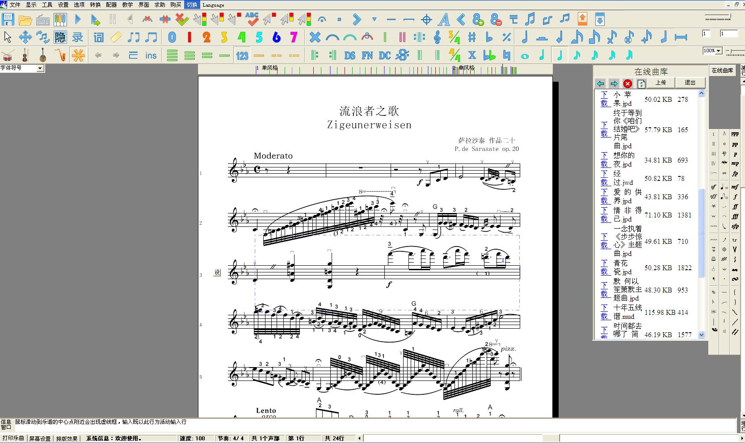Screen dimensions: 745x443
Task: Click the crosshair target icon
Action: pyautogui.click(x=426, y=19)
